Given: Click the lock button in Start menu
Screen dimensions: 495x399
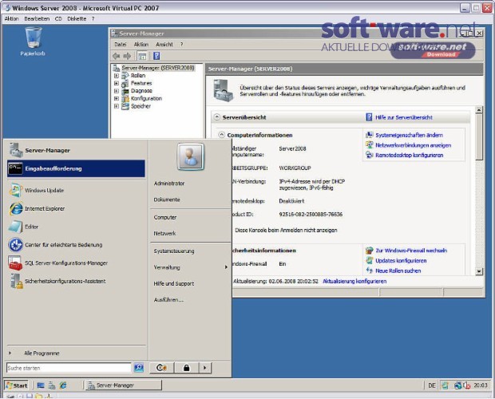Looking at the screenshot, I should [187, 368].
